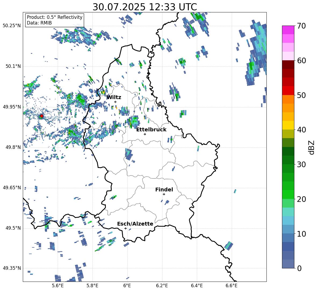
Task: Click the colorbar tick label 30
Action: [x=301, y=164]
